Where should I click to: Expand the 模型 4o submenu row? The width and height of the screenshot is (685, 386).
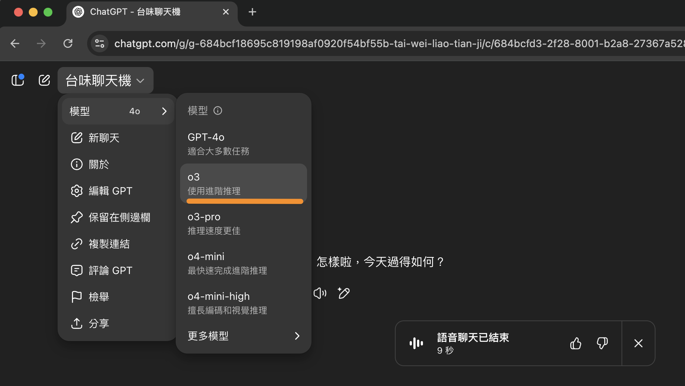coord(118,111)
